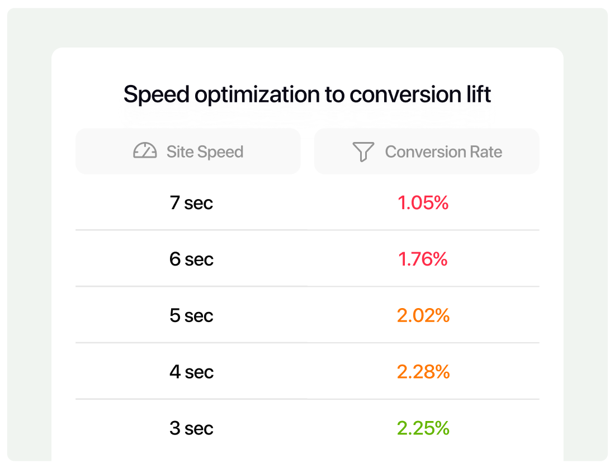Click the red 1.05% conversion value

pyautogui.click(x=423, y=203)
